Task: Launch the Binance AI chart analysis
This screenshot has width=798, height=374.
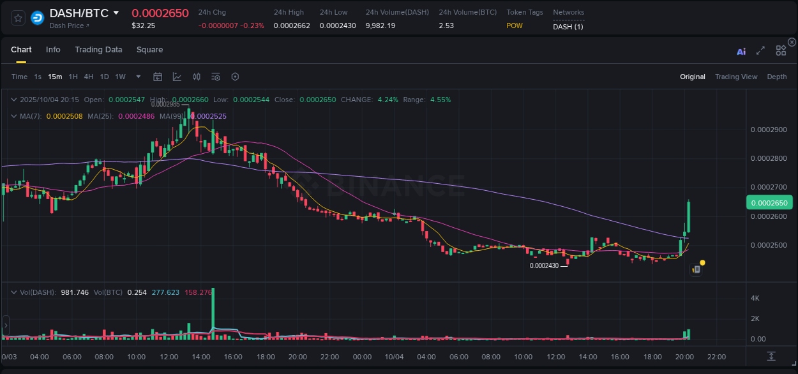Action: coord(741,51)
